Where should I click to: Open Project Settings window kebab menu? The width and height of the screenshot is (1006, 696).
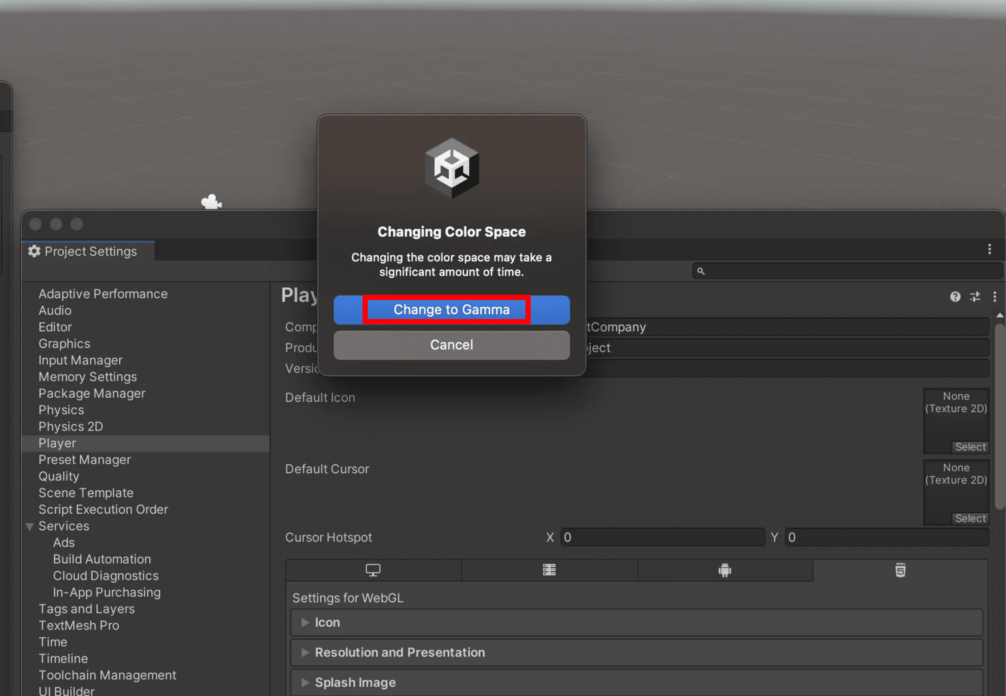click(989, 249)
